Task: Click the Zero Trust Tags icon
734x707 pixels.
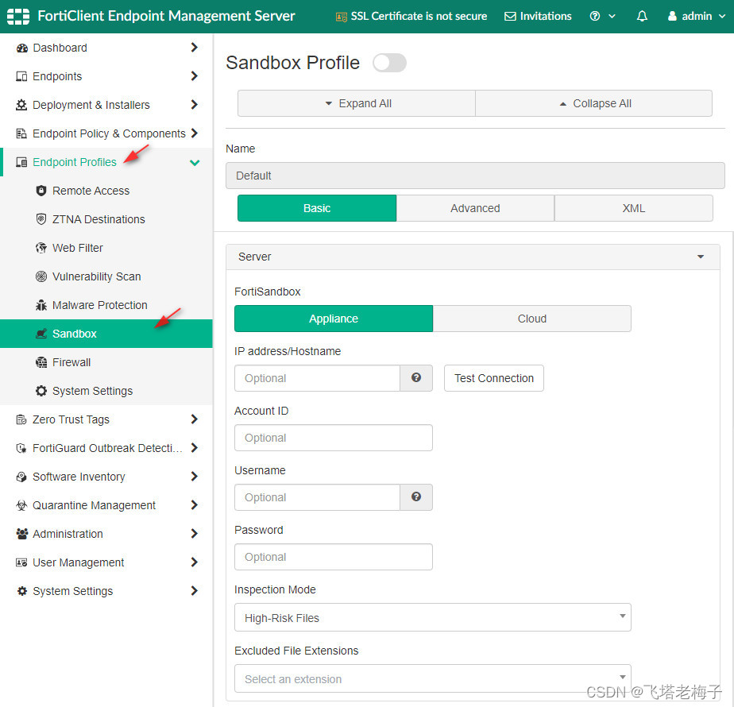Action: tap(21, 419)
